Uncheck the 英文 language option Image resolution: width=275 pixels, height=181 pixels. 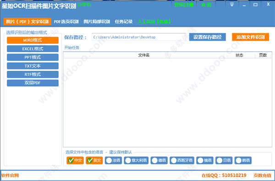94,160
